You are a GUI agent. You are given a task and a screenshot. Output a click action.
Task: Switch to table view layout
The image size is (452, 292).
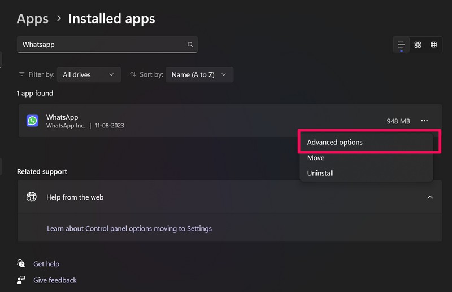433,45
